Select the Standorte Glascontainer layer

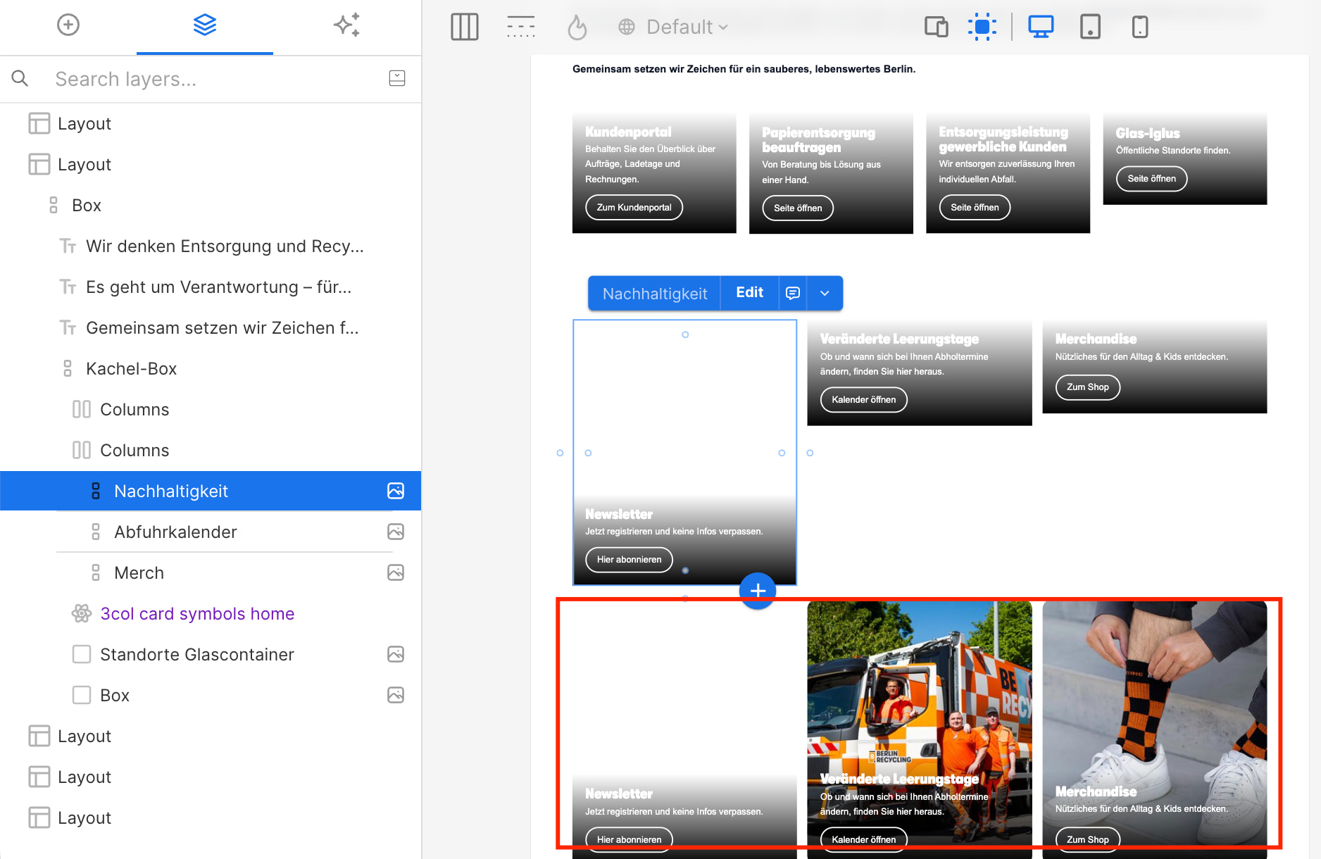[211, 654]
